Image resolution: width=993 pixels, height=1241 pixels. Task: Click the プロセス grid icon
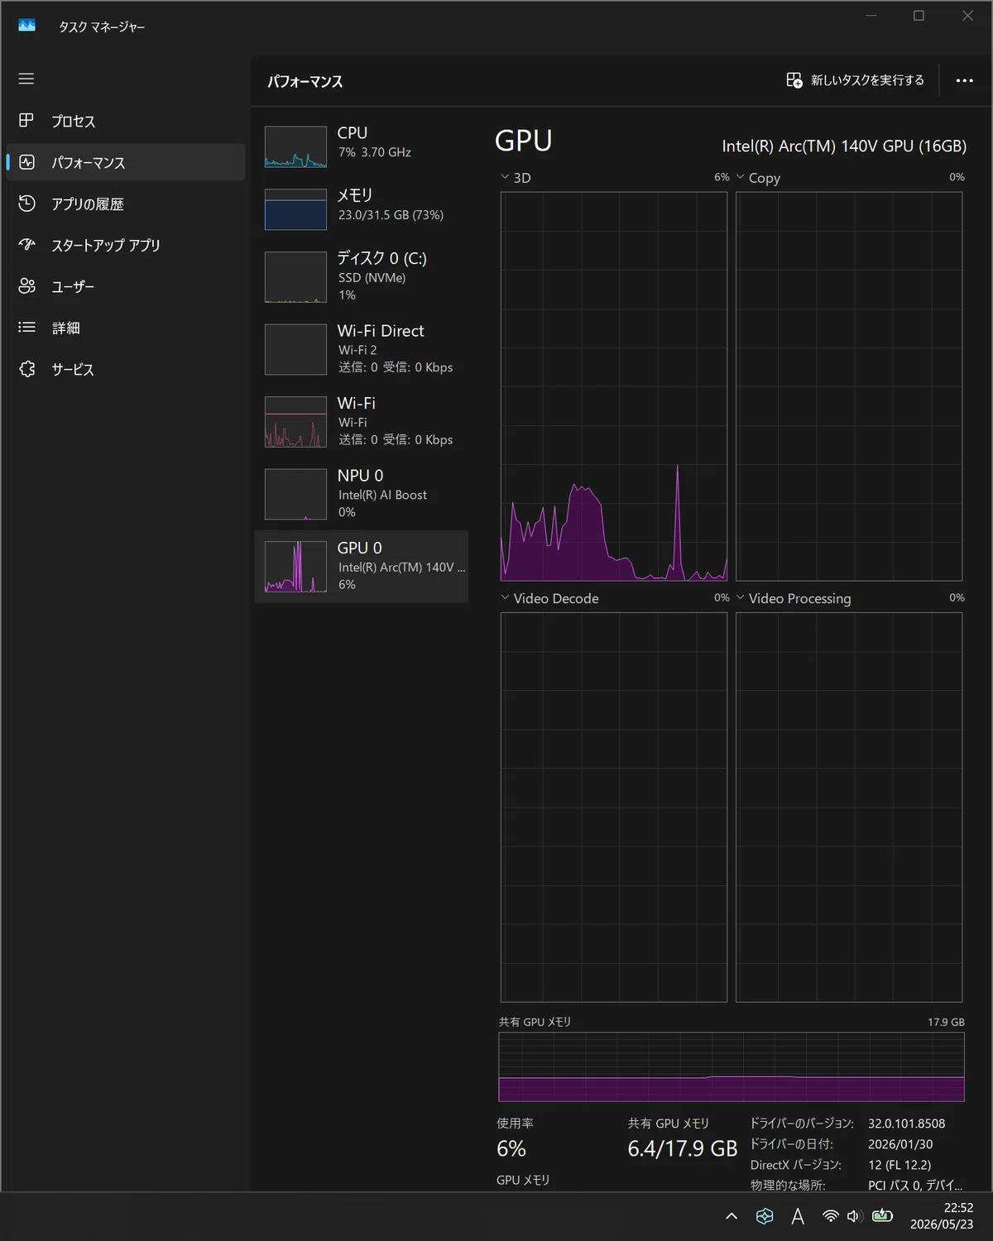pyautogui.click(x=26, y=121)
